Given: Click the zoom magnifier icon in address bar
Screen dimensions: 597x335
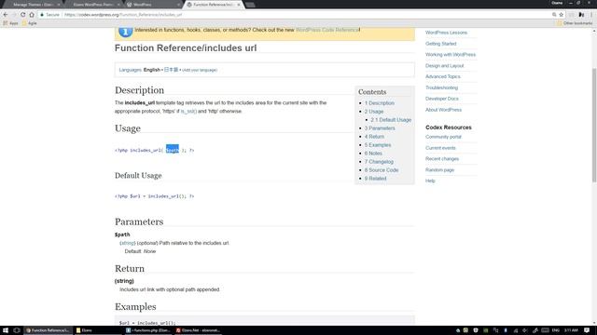Looking at the screenshot, I should pos(554,15).
